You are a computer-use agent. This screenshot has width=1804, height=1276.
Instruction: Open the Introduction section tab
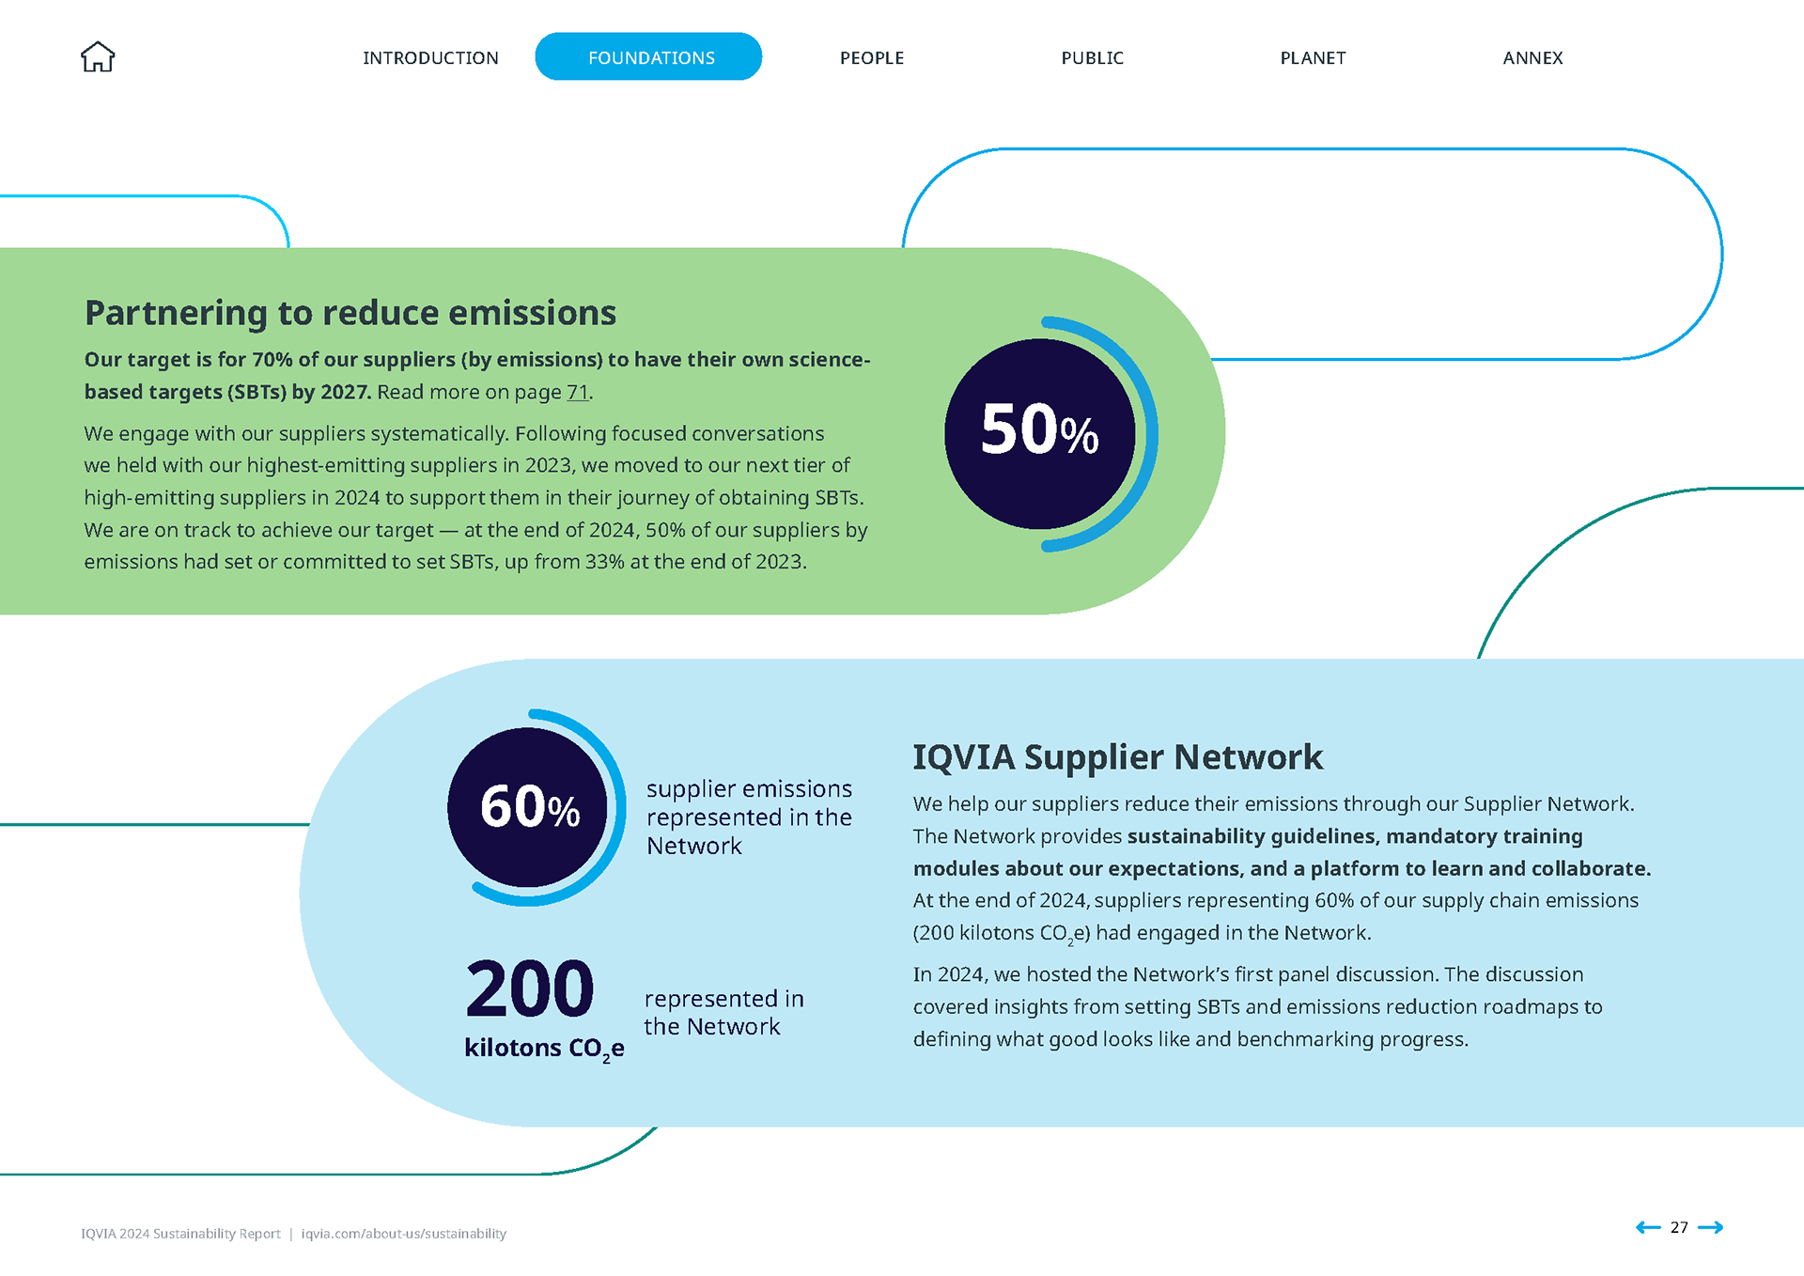430,58
